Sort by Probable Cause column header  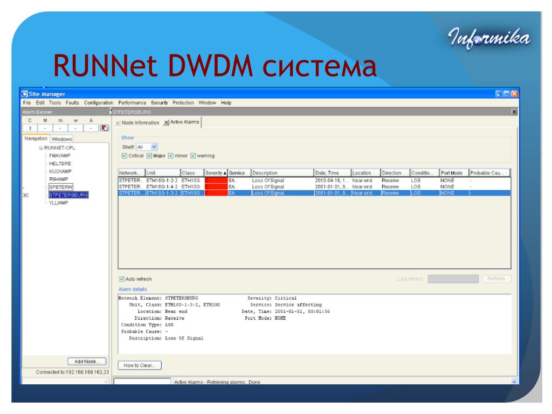[489, 173]
